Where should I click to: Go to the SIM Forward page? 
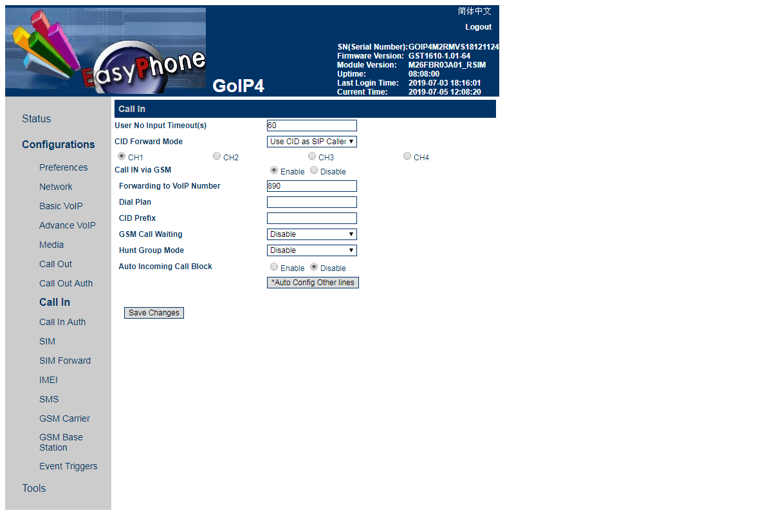pos(65,360)
